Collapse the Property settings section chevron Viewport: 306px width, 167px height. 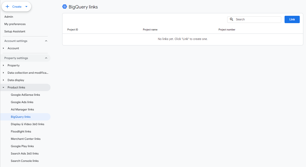46,58
